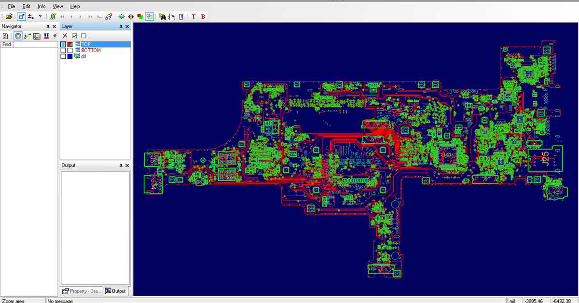Click the question mark toolbar icon
The image size is (579, 303).
(x=40, y=16)
